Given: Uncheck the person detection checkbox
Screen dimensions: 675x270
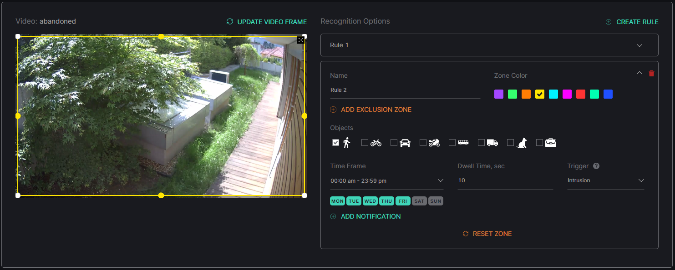Looking at the screenshot, I should tap(335, 142).
